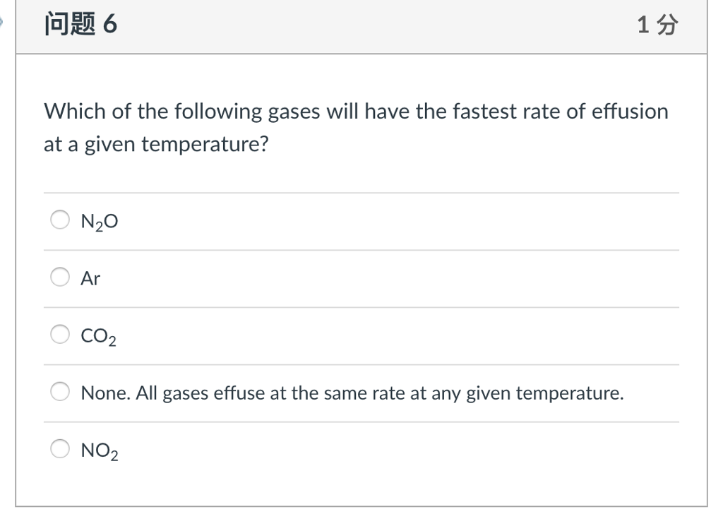Click the CO₂ label text
Screen dimensions: 723x514
98,335
